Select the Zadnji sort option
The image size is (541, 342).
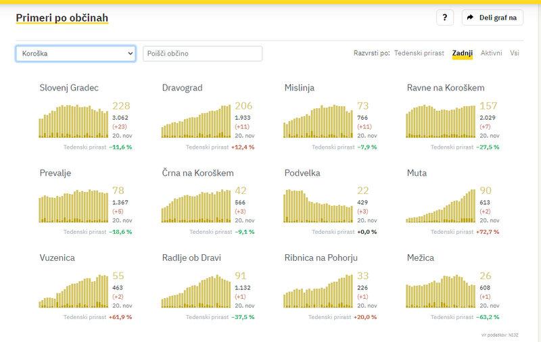[x=463, y=53]
